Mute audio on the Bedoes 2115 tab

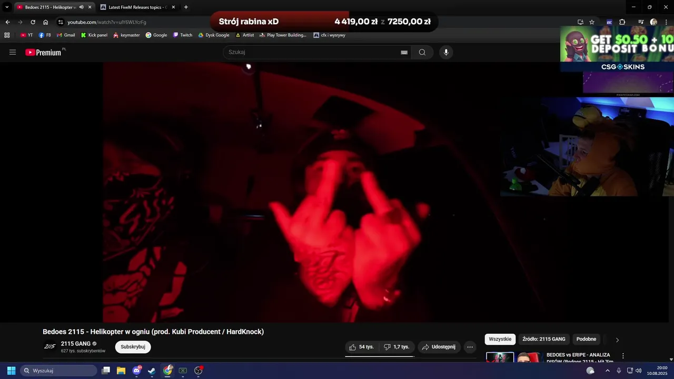coord(81,7)
